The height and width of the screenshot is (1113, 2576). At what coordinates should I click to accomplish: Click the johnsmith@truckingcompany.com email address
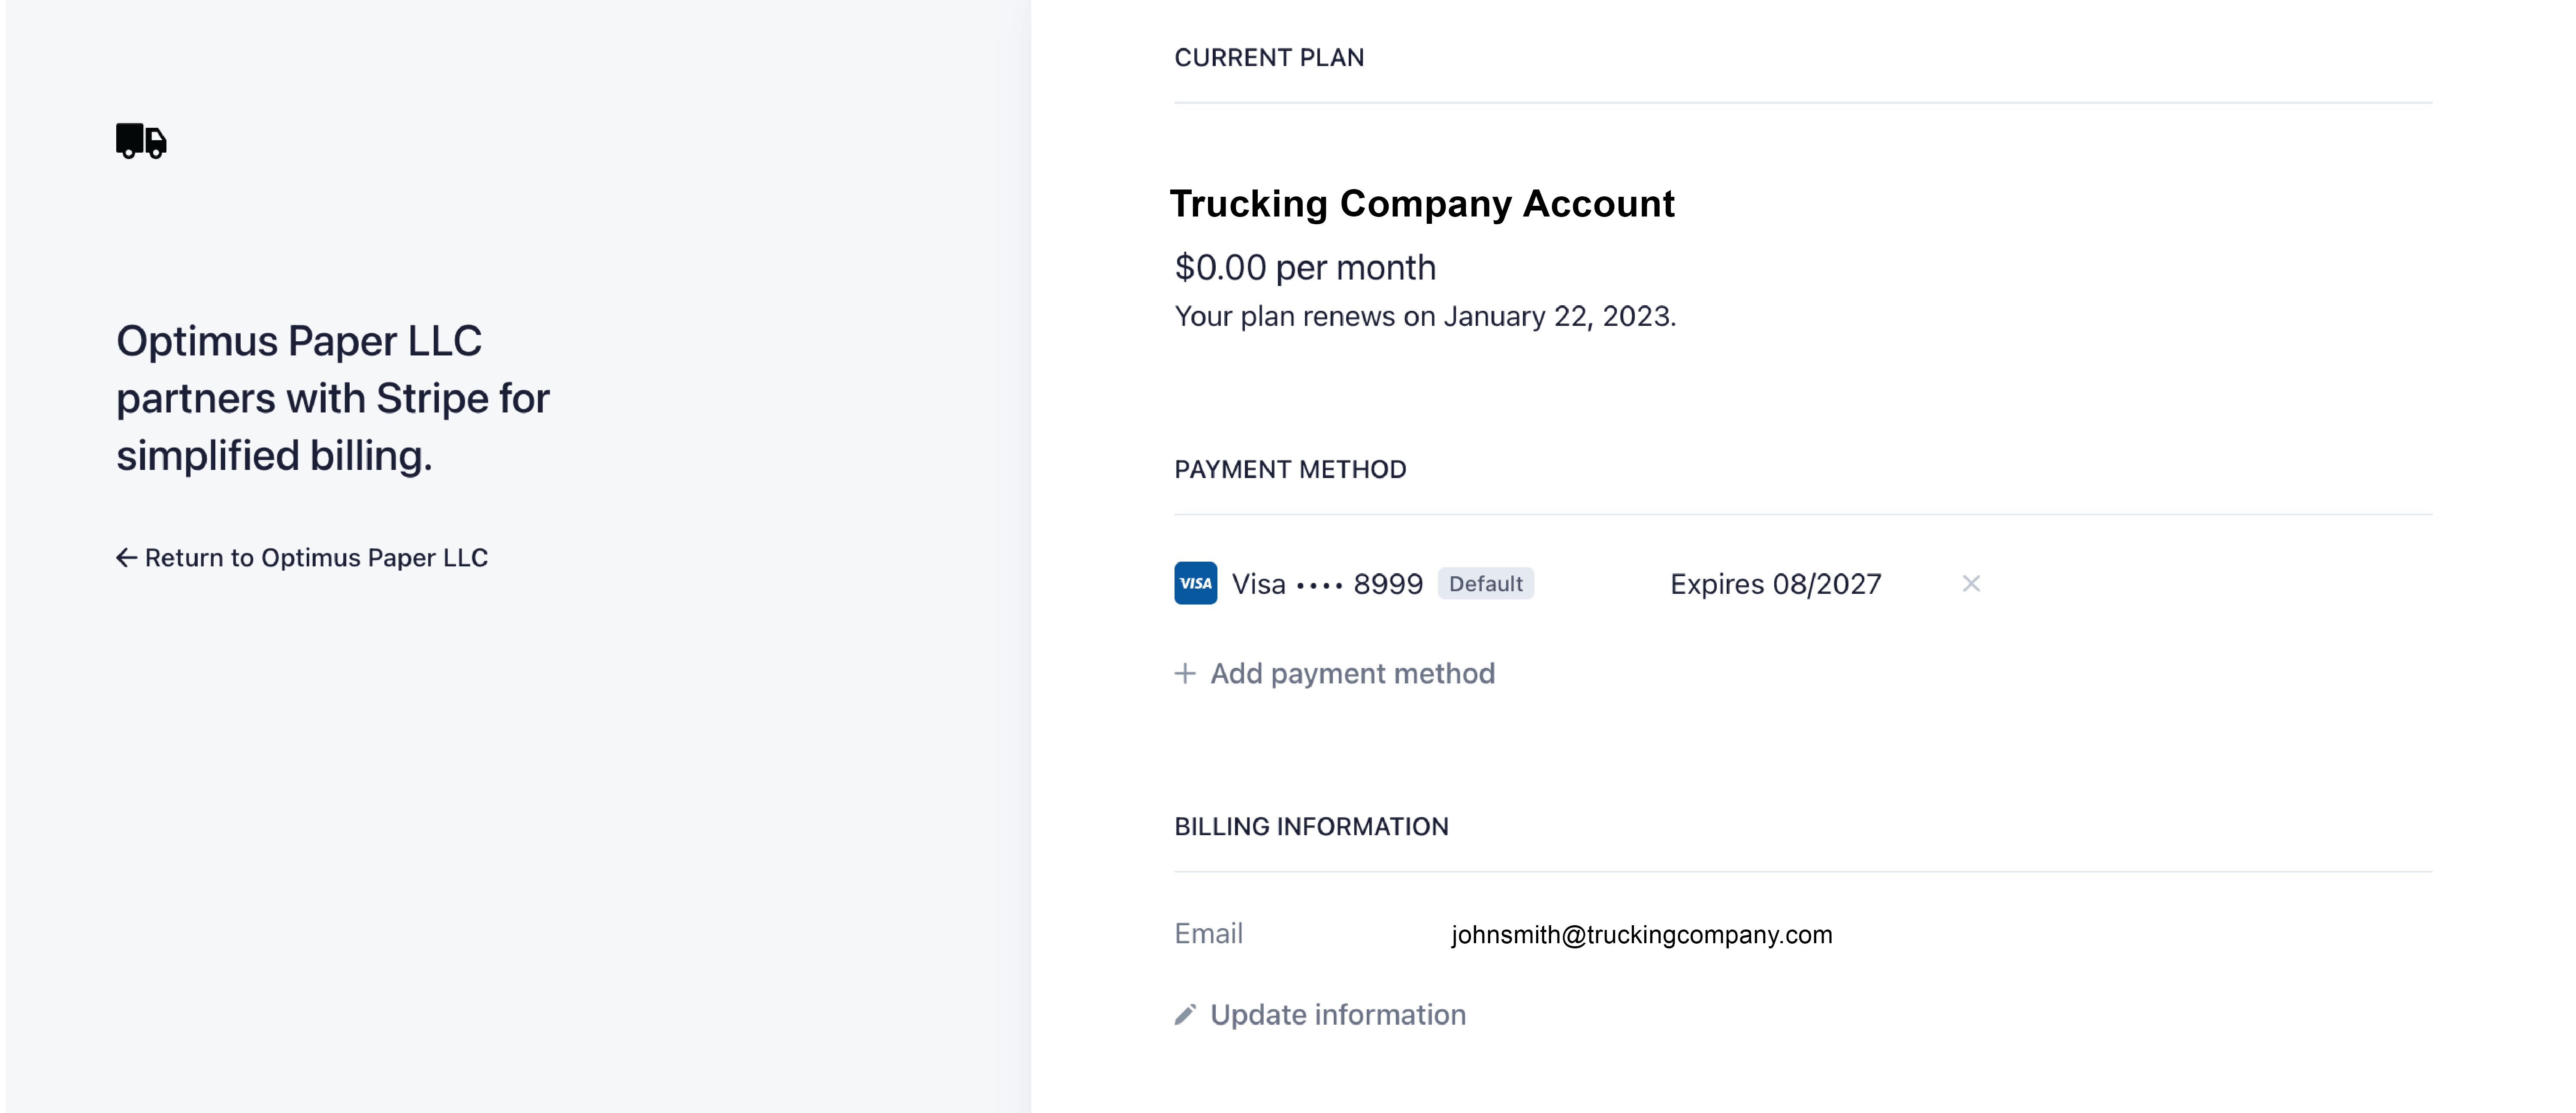click(1641, 935)
